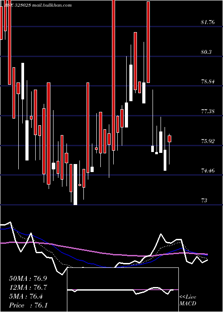Click the 50MA : 76.9 readout
This screenshot has height=312, width=223.
coord(28,279)
